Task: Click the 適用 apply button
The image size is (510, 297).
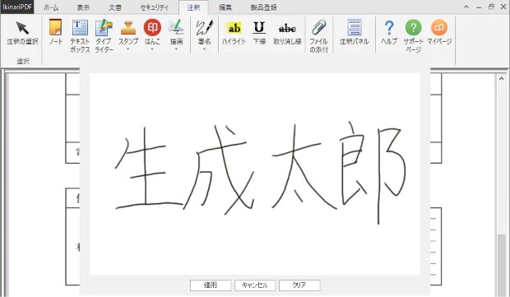Action: [x=211, y=285]
